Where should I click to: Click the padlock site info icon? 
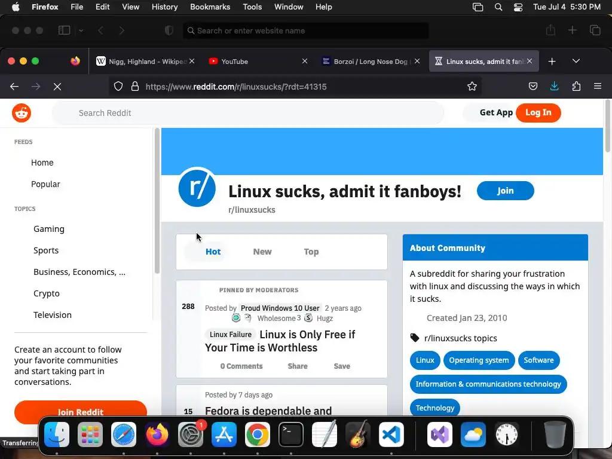[x=135, y=87]
